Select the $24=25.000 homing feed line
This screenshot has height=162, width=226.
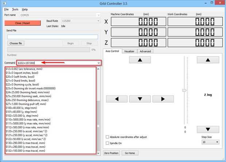coord(28,92)
